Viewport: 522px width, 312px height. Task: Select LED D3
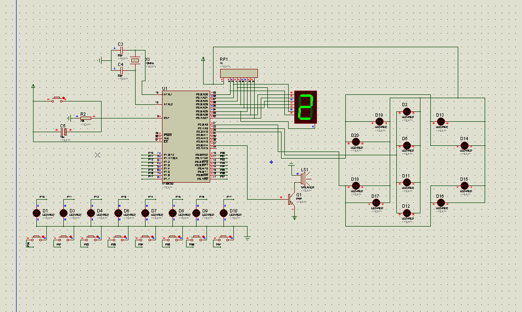point(64,213)
